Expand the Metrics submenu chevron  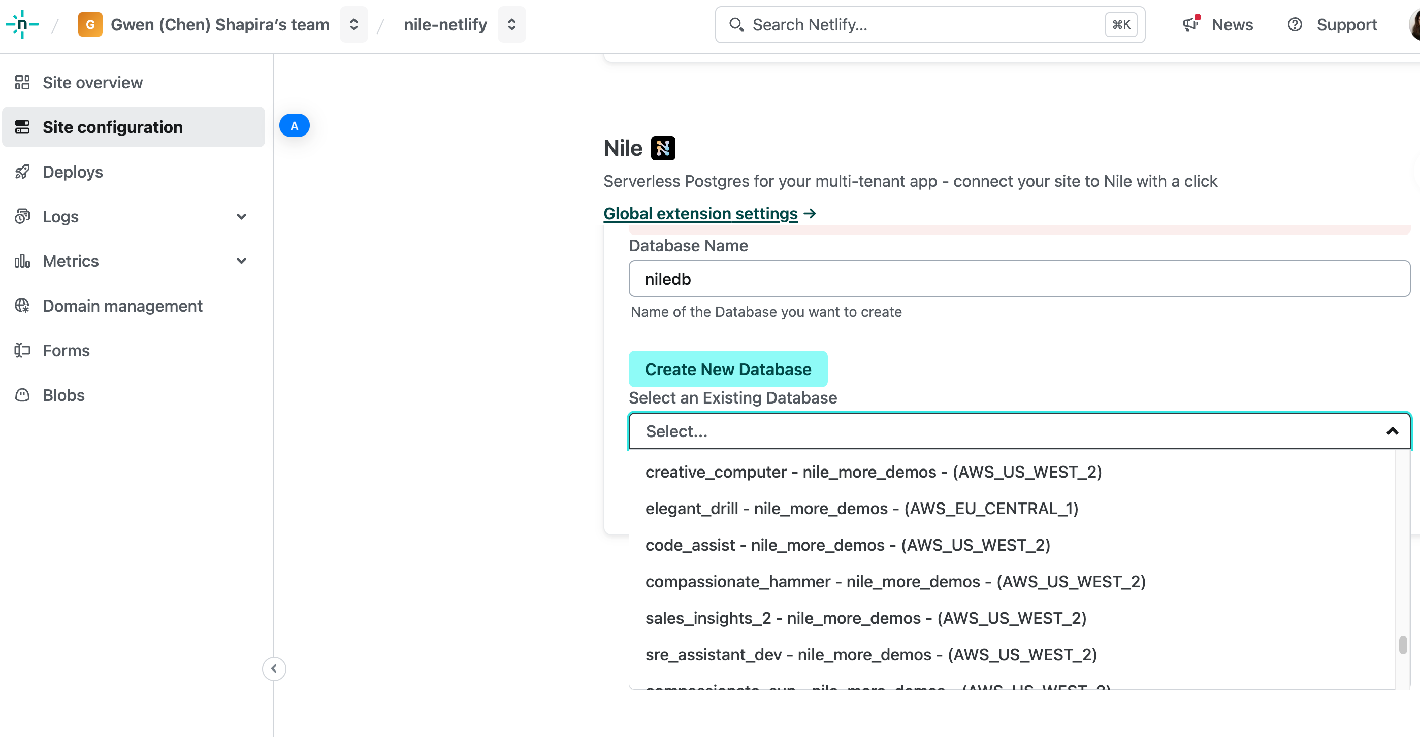241,261
